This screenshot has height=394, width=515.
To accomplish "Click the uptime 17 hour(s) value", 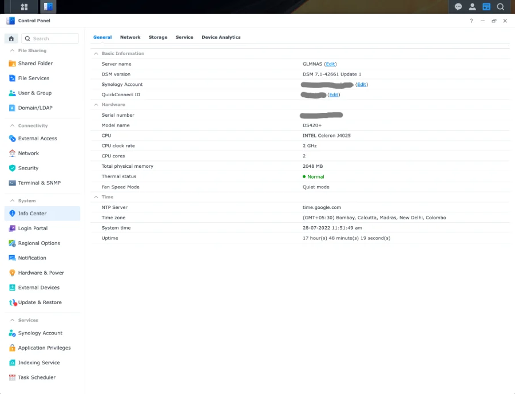I will tap(347, 238).
